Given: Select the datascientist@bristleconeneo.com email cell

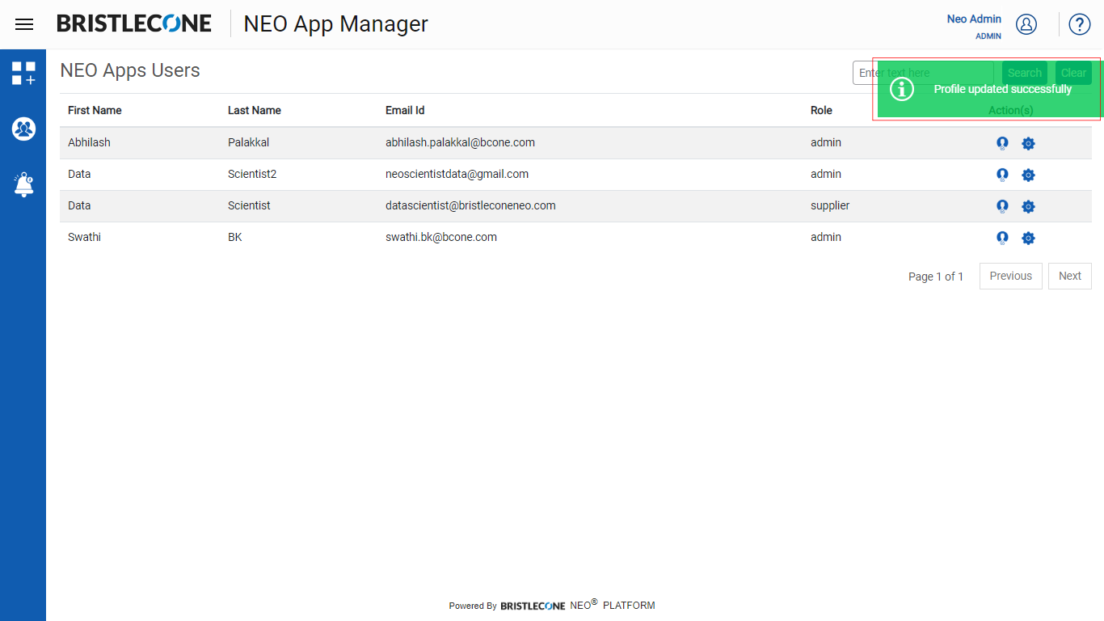Looking at the screenshot, I should tap(470, 205).
